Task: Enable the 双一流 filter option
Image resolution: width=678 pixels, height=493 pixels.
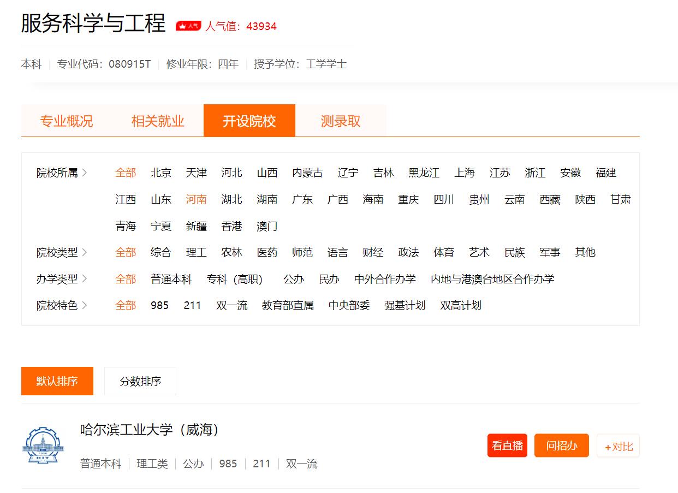Action: tap(231, 305)
